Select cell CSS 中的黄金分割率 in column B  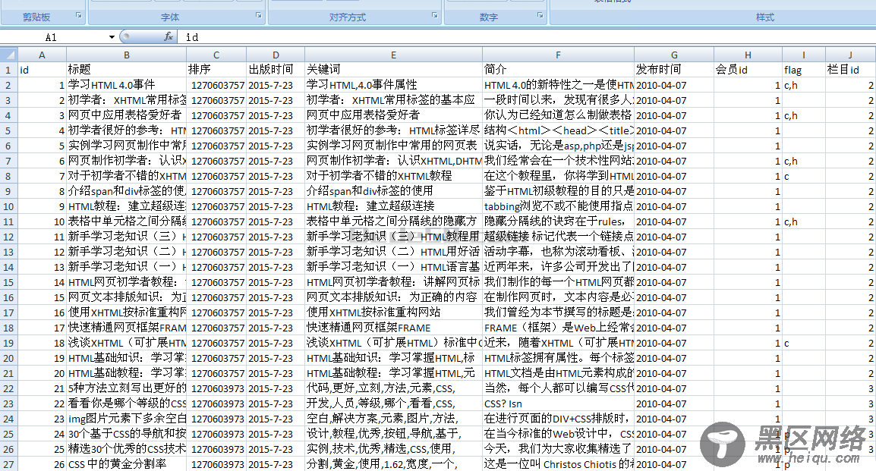[126, 463]
